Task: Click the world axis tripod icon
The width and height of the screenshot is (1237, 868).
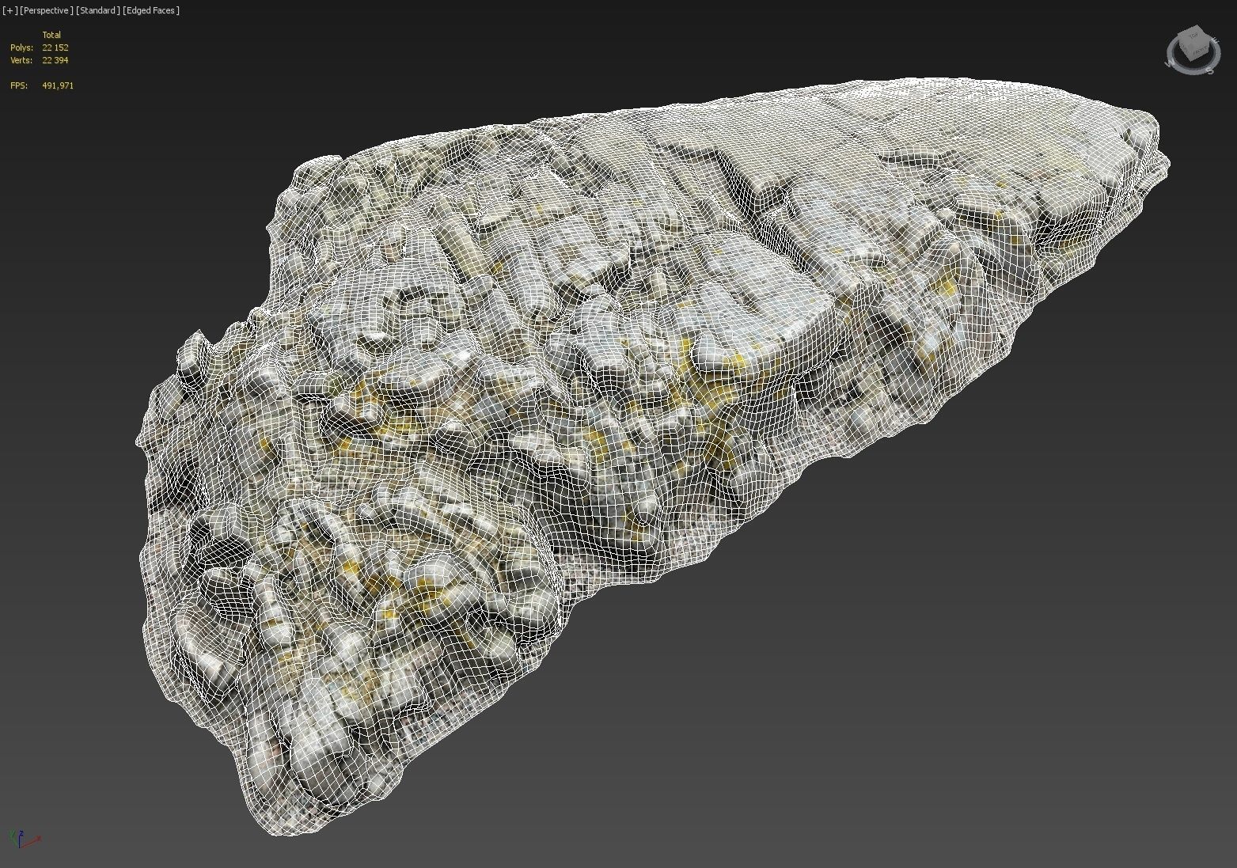Action: [x=24, y=839]
